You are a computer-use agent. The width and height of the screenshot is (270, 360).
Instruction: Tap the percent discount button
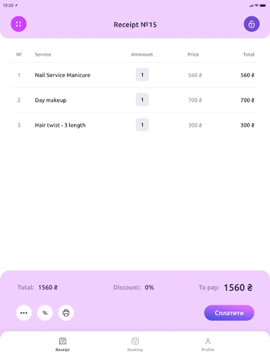click(x=45, y=313)
